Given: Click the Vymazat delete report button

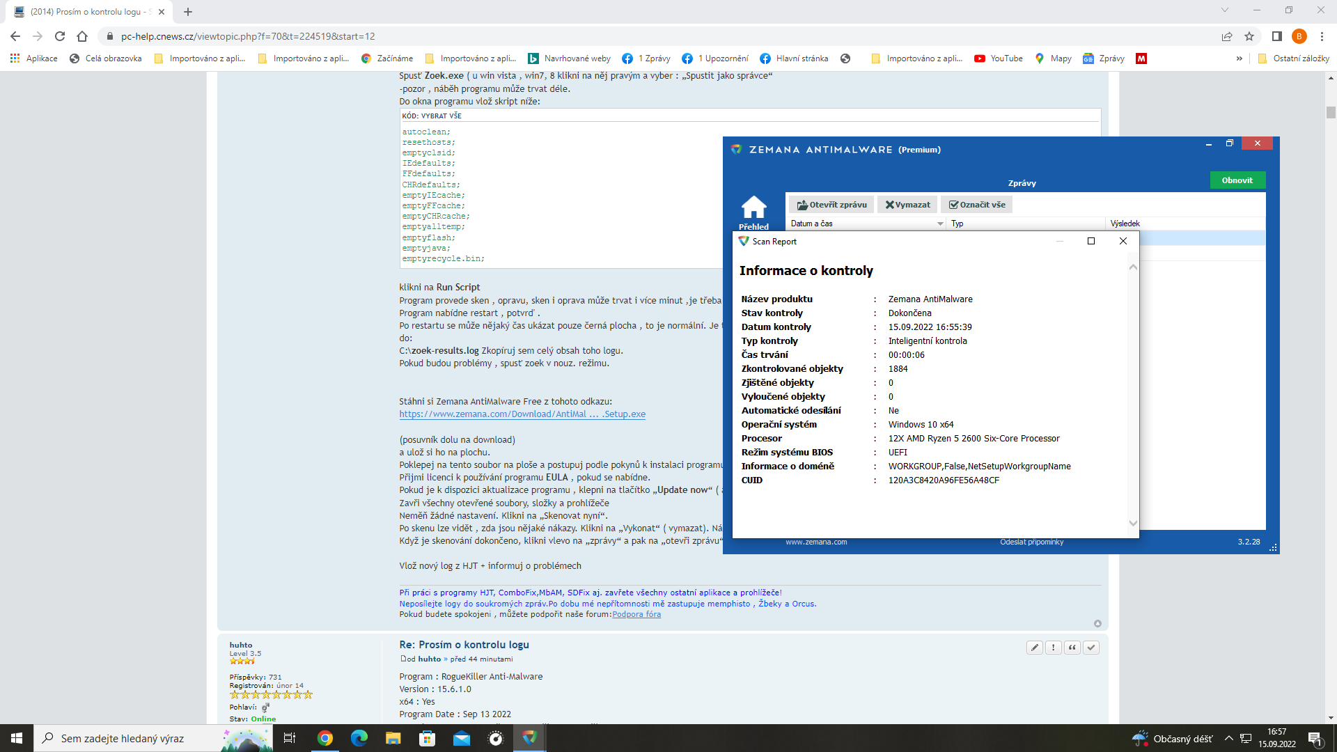Looking at the screenshot, I should [907, 205].
